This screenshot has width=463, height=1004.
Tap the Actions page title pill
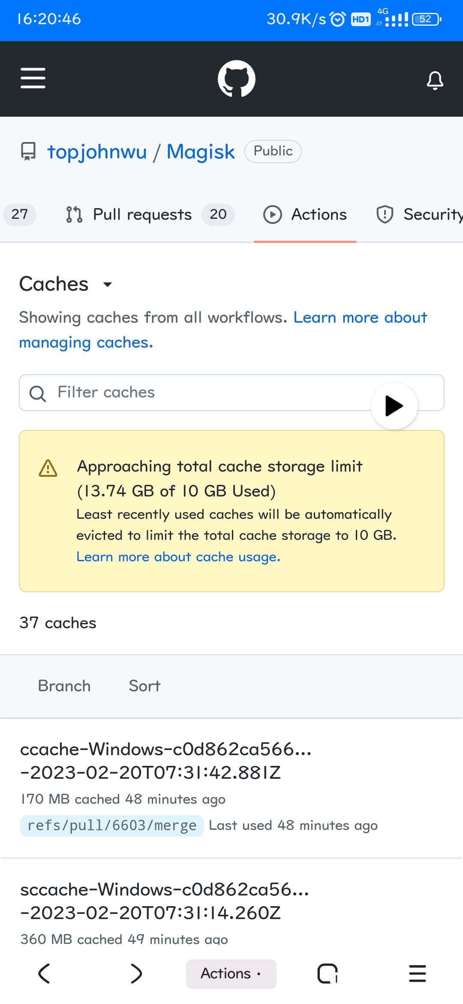click(231, 974)
